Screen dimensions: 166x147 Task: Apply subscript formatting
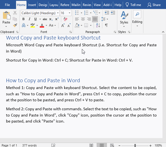51,19
